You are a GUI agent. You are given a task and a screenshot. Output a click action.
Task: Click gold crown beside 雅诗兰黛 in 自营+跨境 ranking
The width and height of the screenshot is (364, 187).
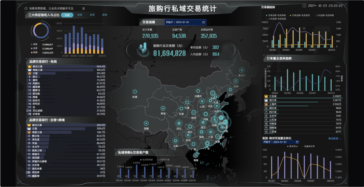(29, 125)
